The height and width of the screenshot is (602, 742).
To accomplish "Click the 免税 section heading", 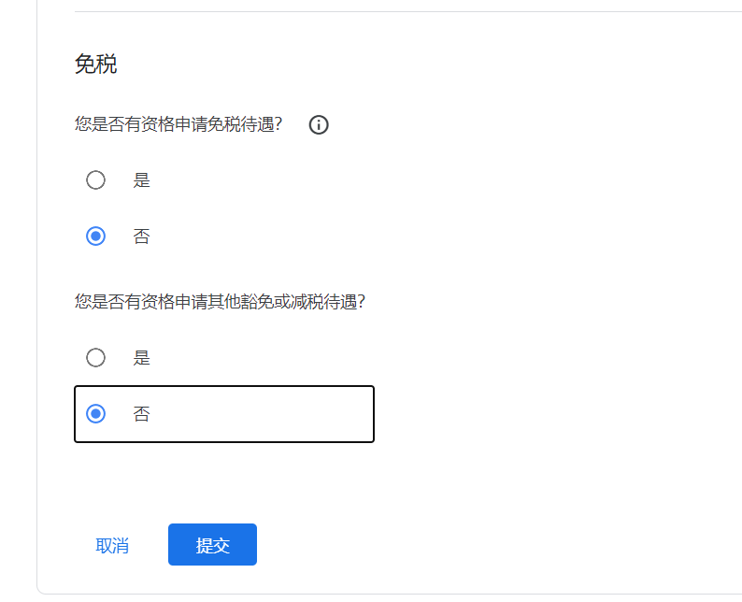I will [95, 64].
